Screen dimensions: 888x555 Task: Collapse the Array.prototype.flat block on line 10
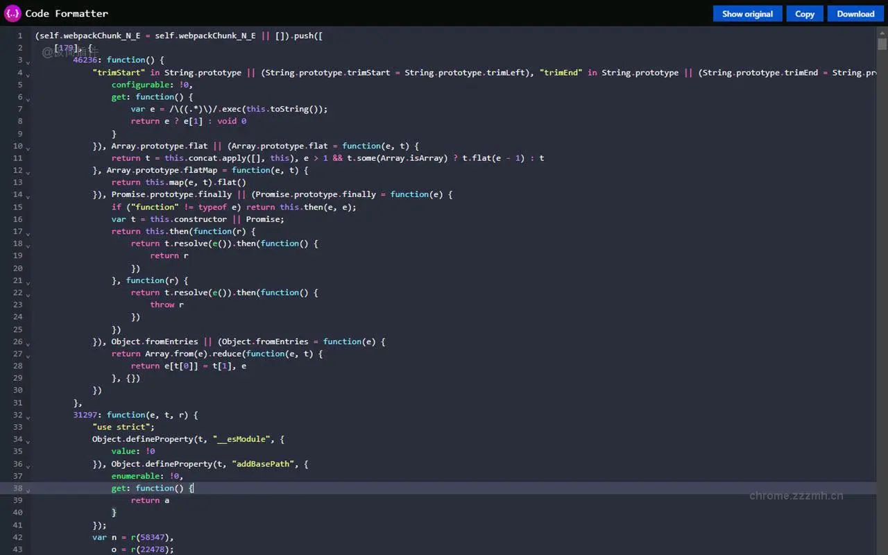pyautogui.click(x=28, y=148)
